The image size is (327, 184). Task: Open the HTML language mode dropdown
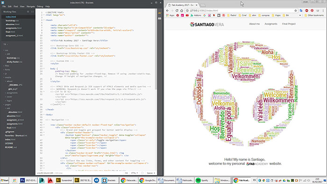point(135,173)
